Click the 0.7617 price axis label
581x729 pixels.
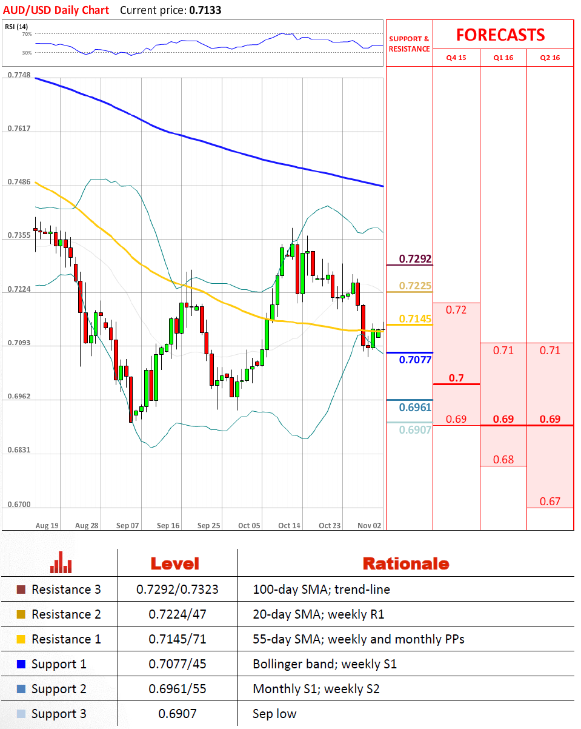(x=19, y=129)
